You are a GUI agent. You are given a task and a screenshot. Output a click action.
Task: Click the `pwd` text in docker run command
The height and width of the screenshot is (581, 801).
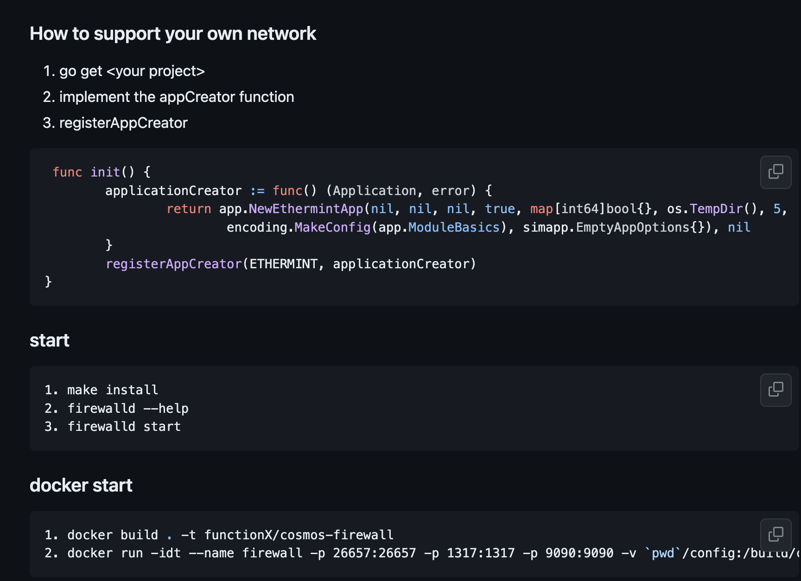tap(663, 553)
